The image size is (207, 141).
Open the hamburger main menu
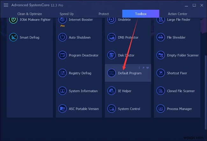[x=6, y=5]
